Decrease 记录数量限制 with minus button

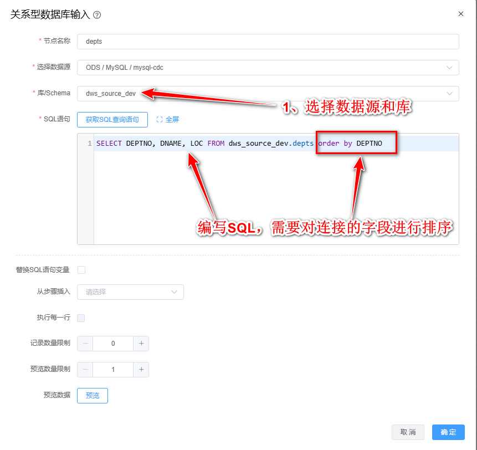(85, 344)
